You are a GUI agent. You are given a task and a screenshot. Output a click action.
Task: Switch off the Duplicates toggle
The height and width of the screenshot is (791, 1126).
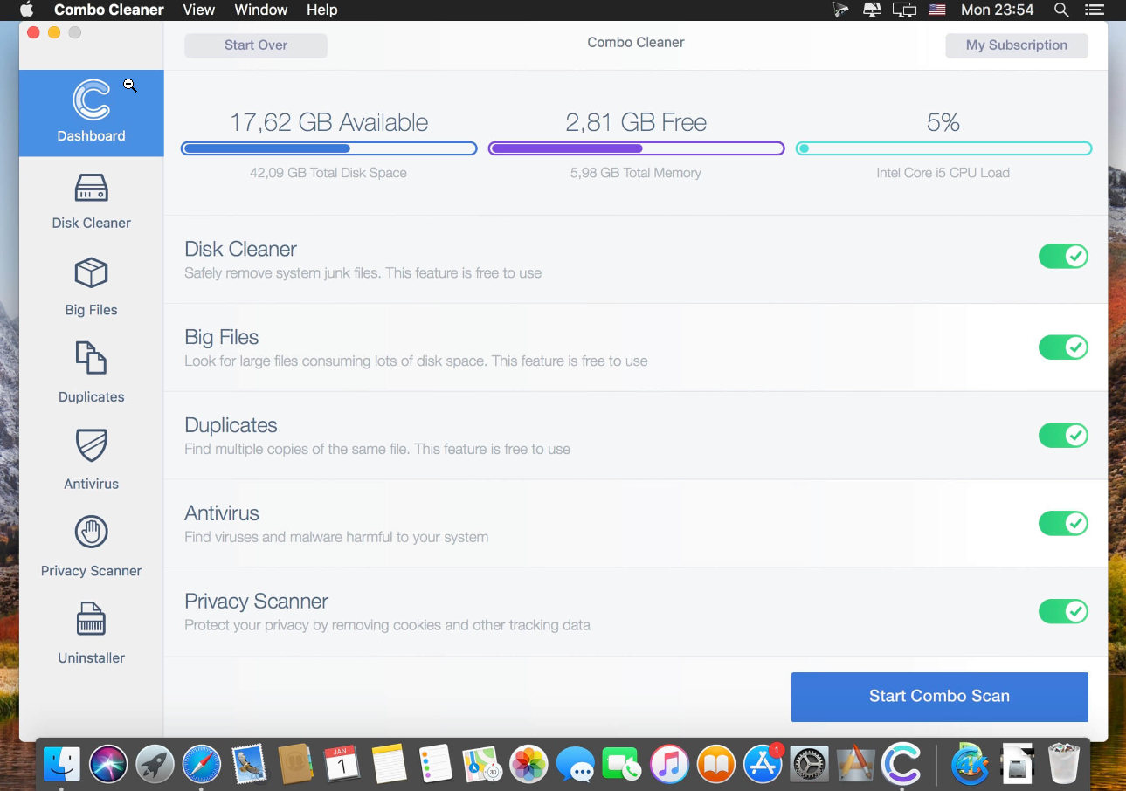pyautogui.click(x=1063, y=435)
